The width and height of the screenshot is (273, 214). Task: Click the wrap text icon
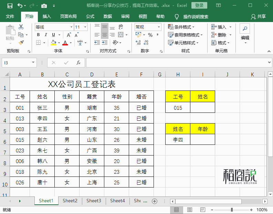120,27
